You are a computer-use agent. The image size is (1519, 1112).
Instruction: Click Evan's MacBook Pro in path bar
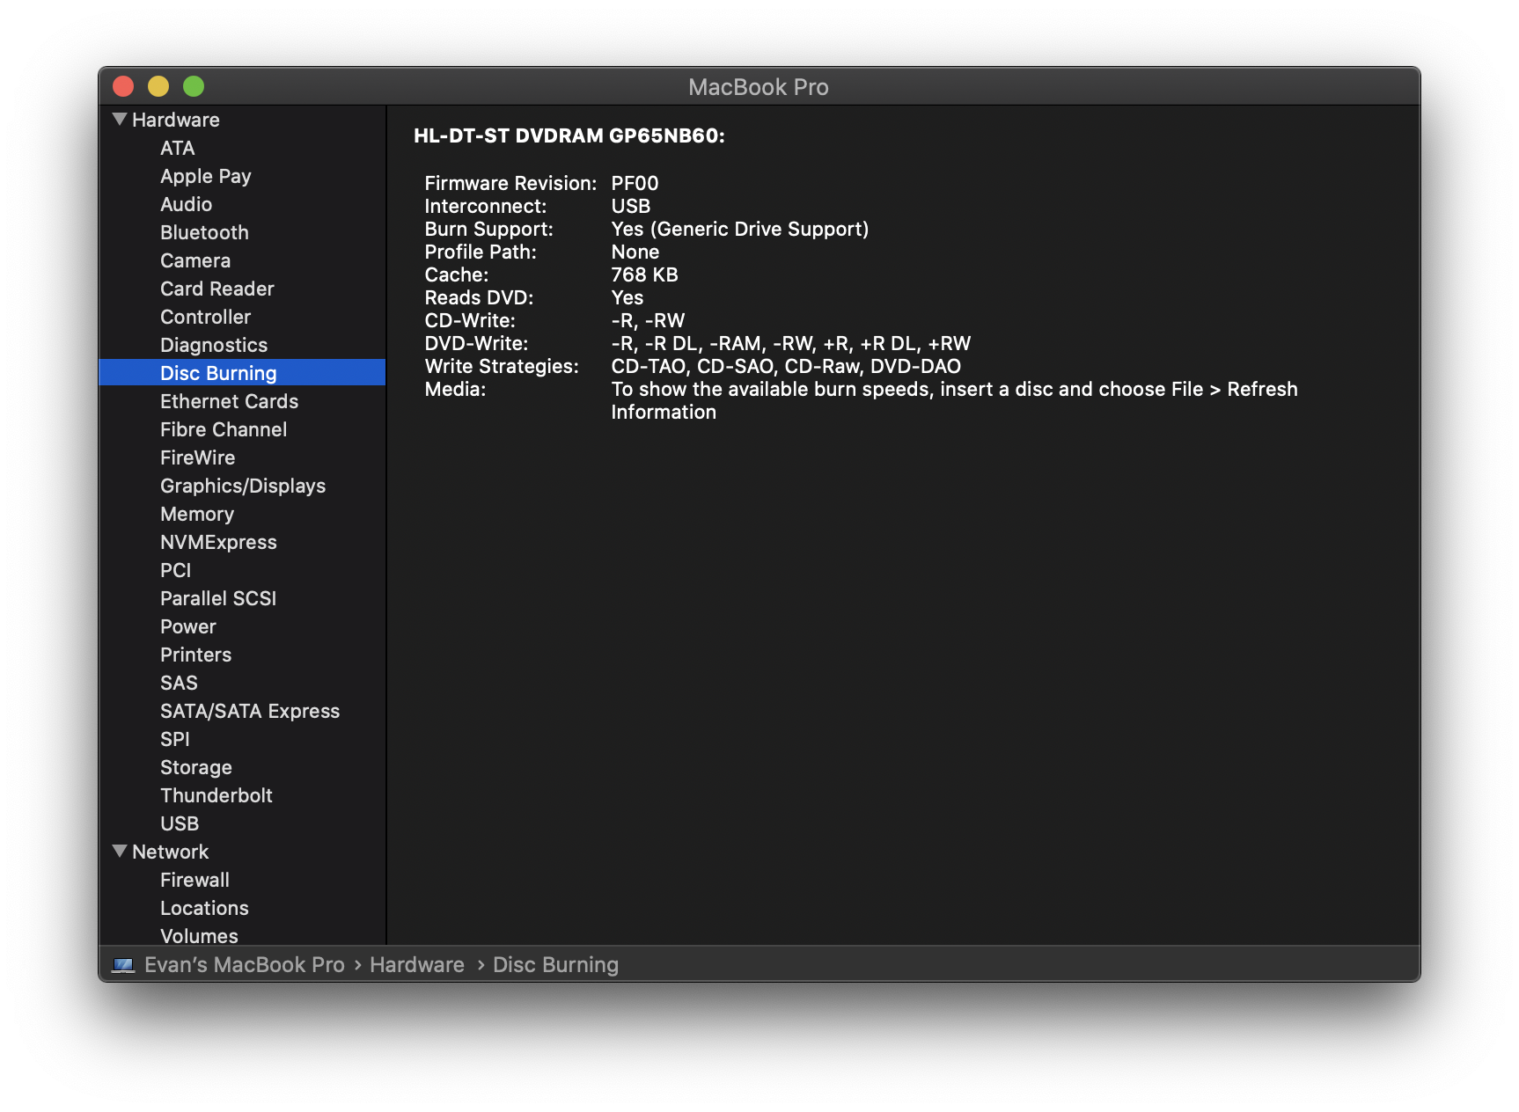[x=244, y=965]
